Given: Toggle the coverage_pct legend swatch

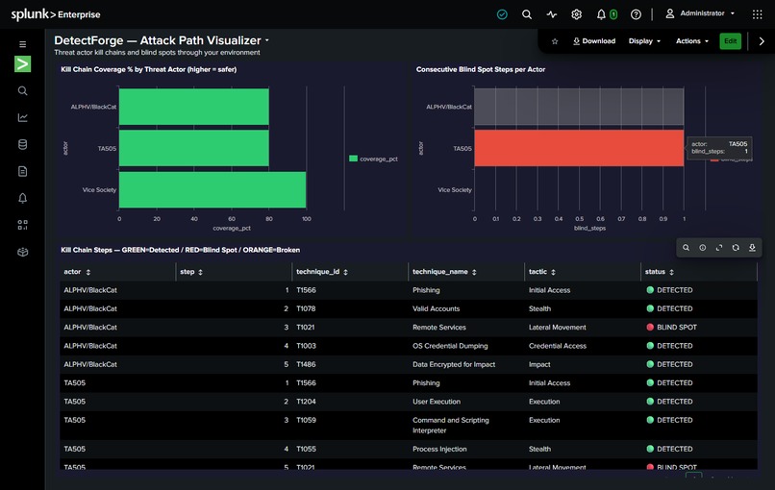Looking at the screenshot, I should [x=353, y=159].
